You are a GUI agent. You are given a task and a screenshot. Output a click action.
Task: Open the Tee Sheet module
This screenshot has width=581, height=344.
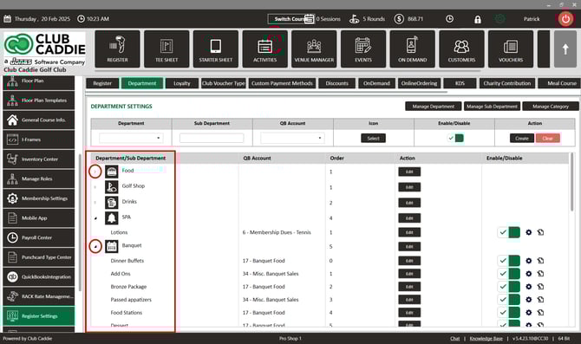(166, 49)
